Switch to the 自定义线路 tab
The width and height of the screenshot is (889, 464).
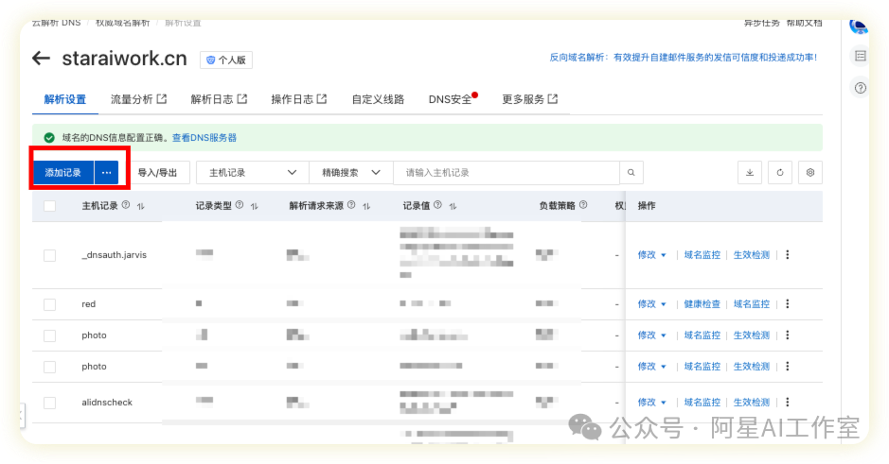(x=378, y=99)
